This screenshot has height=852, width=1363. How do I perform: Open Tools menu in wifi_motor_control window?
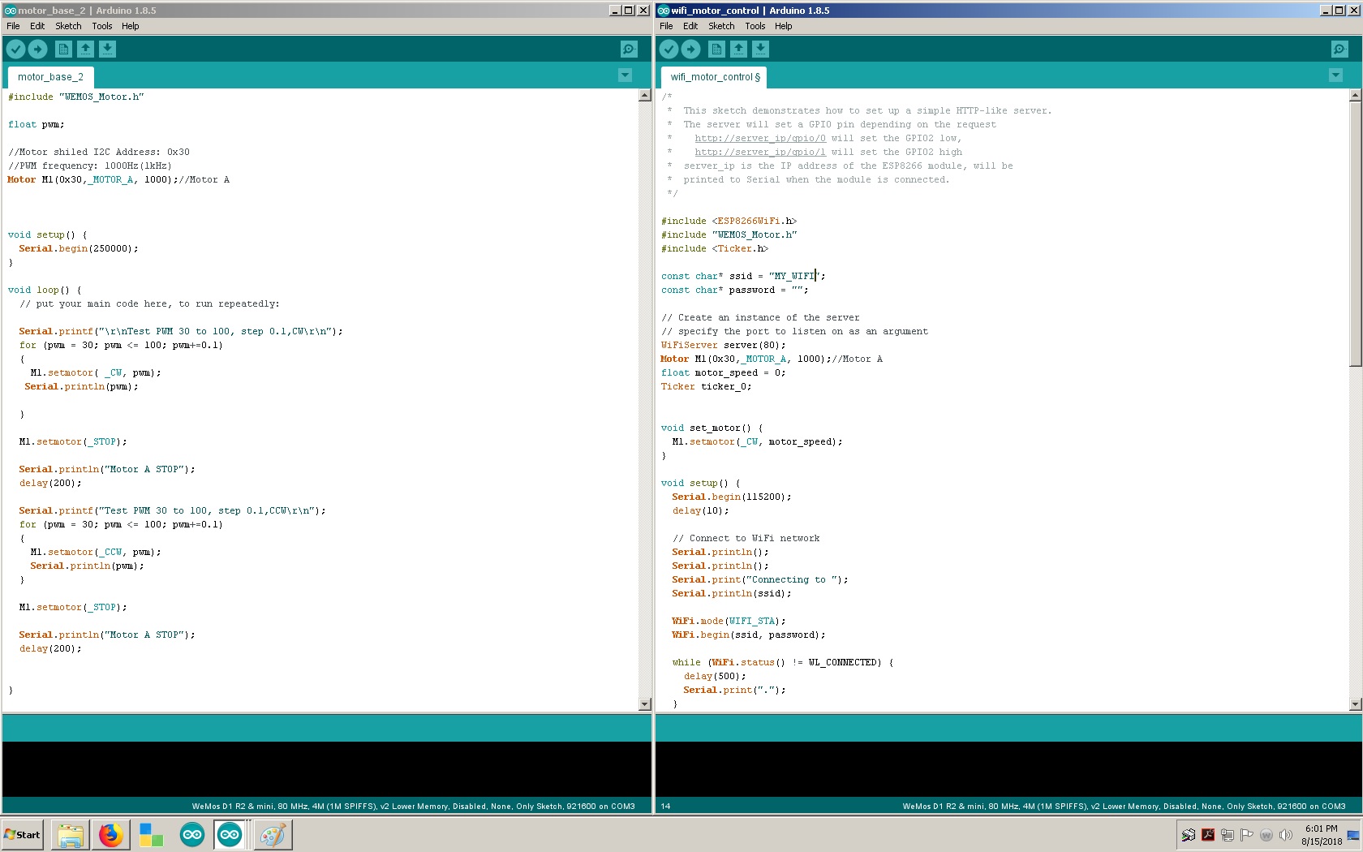click(x=755, y=26)
